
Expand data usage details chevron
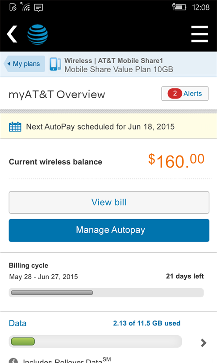(204, 343)
